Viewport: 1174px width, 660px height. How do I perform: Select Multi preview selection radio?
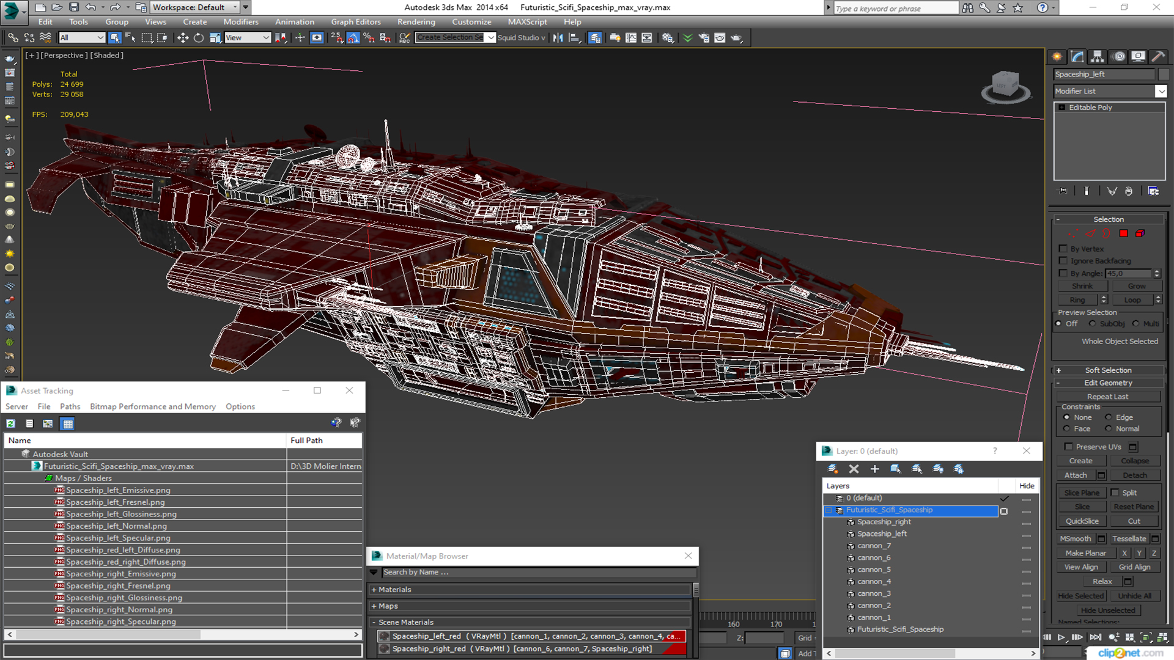point(1135,324)
